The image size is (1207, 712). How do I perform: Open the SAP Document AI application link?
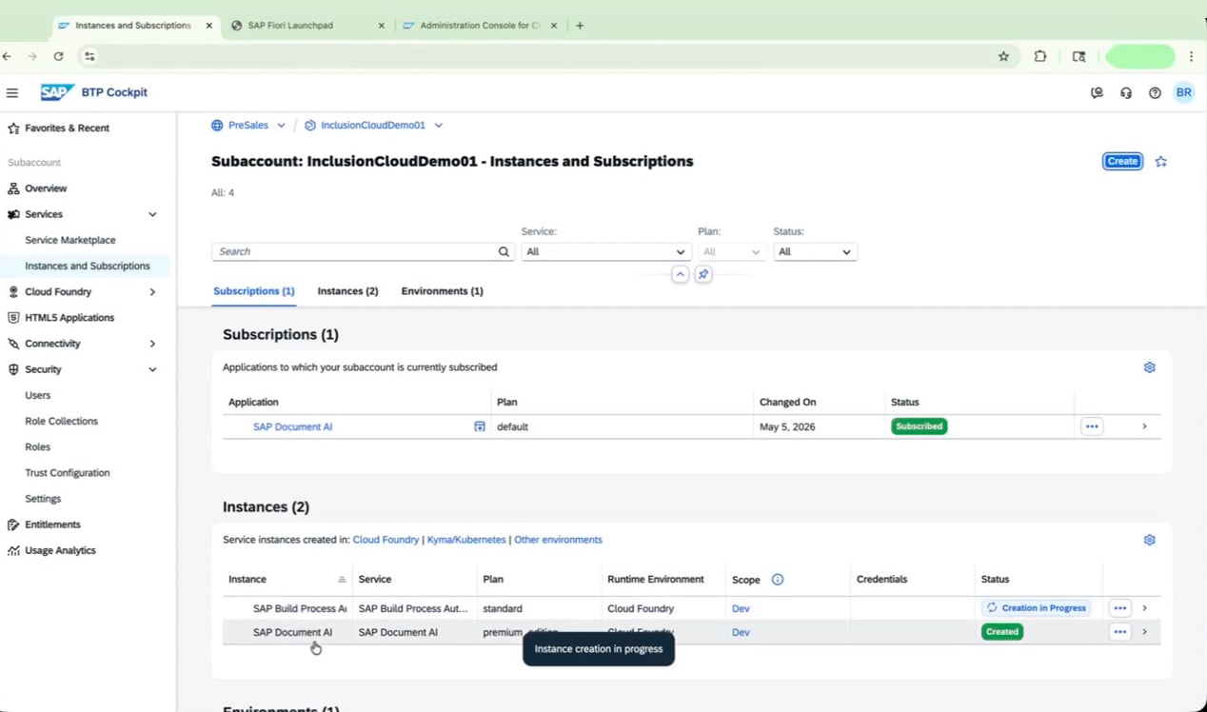292,426
